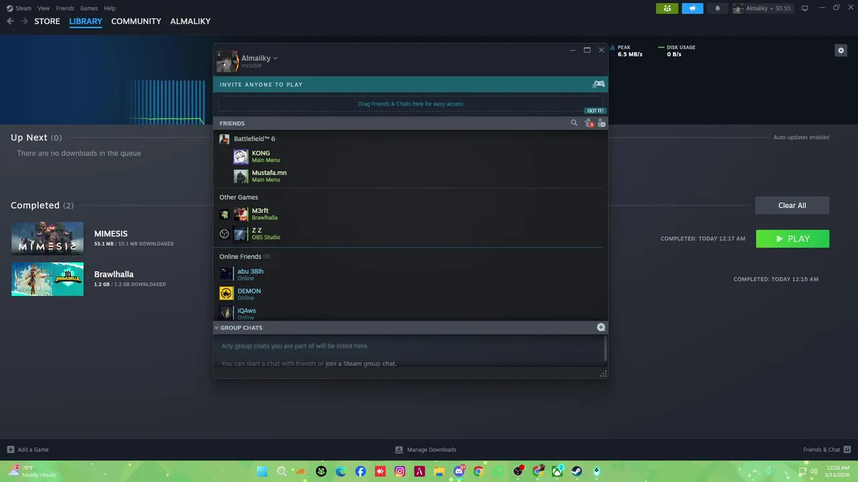Viewport: 858px width, 482px height.
Task: Open Facebook from the taskbar
Action: [x=361, y=471]
